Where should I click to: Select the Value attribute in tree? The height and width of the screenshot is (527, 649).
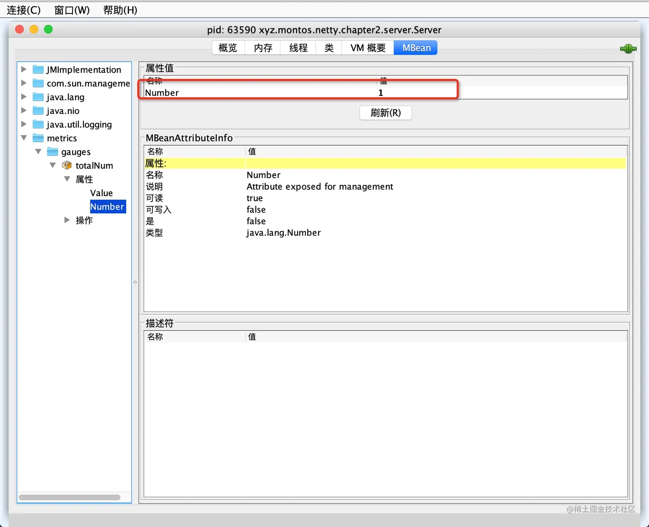(101, 193)
